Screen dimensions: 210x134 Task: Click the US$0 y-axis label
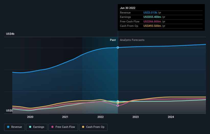[9, 110]
